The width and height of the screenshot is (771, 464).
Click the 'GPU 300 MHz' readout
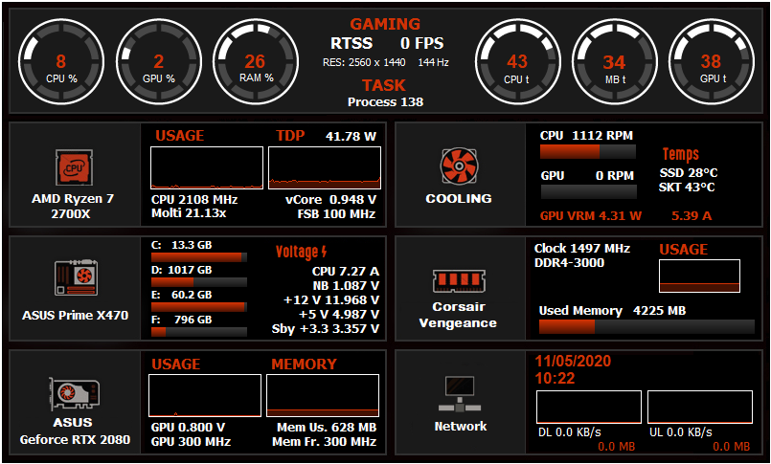pyautogui.click(x=191, y=441)
